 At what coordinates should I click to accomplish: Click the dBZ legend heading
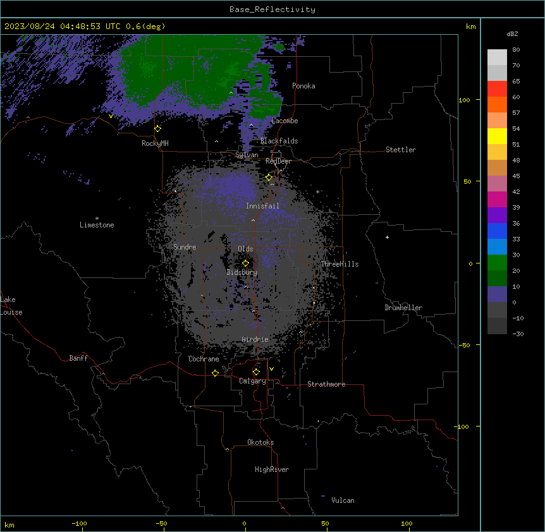[512, 33]
